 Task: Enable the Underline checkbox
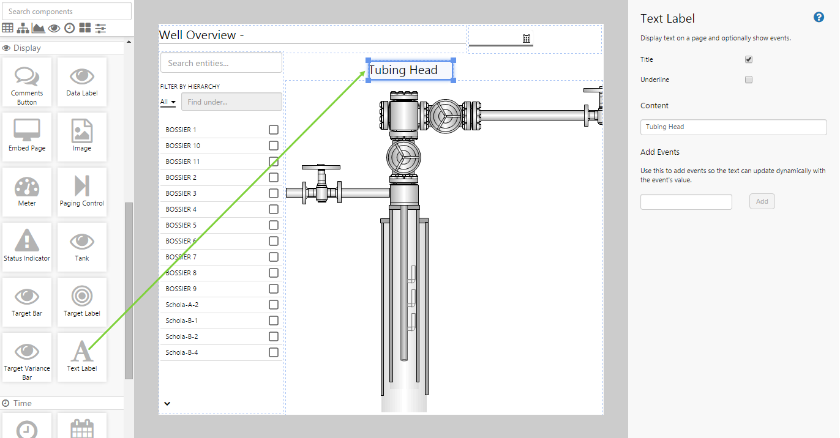click(x=749, y=80)
